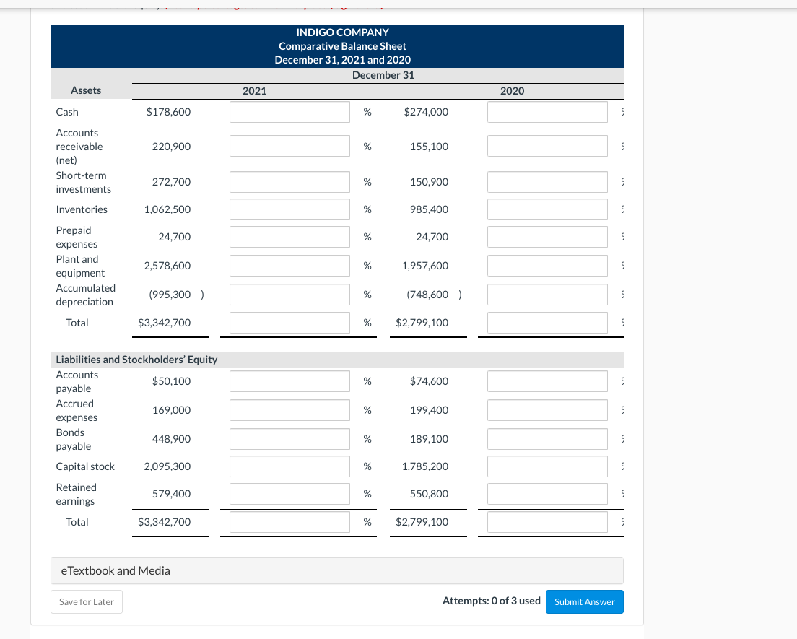
Task: Click the Save for Later button
Action: [x=87, y=602]
